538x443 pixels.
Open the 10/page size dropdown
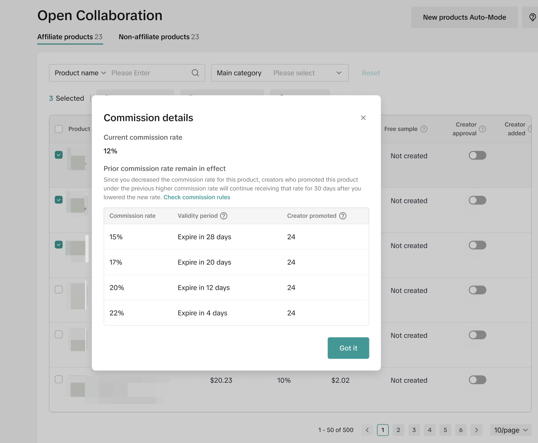510,430
